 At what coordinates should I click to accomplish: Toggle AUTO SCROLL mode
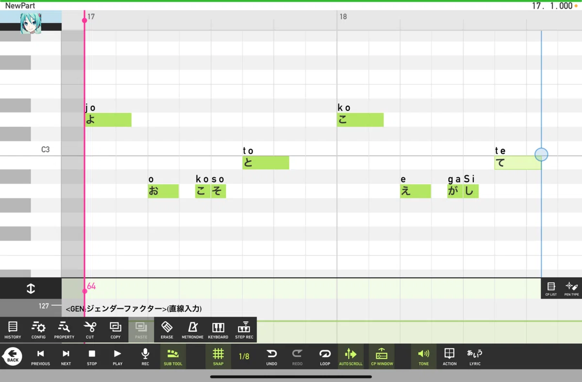pos(351,357)
